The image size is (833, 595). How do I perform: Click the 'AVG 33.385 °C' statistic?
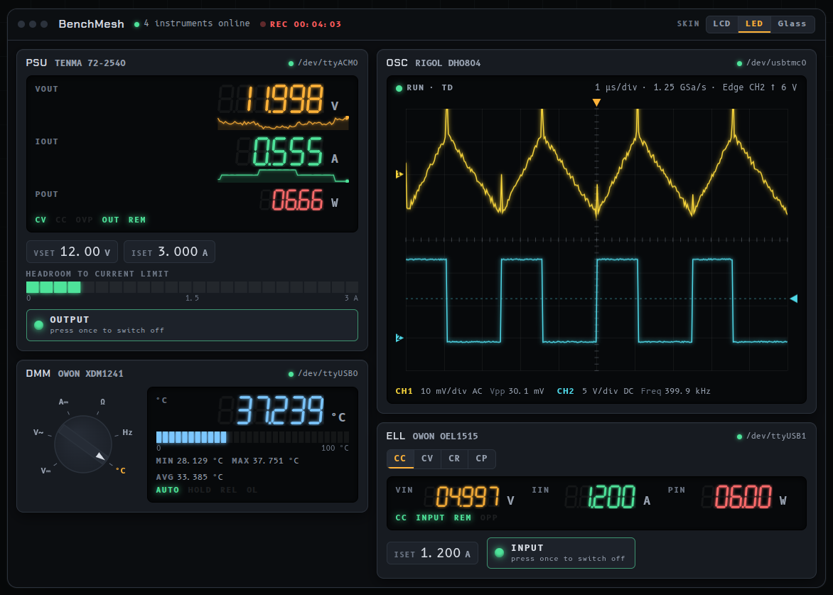point(189,477)
